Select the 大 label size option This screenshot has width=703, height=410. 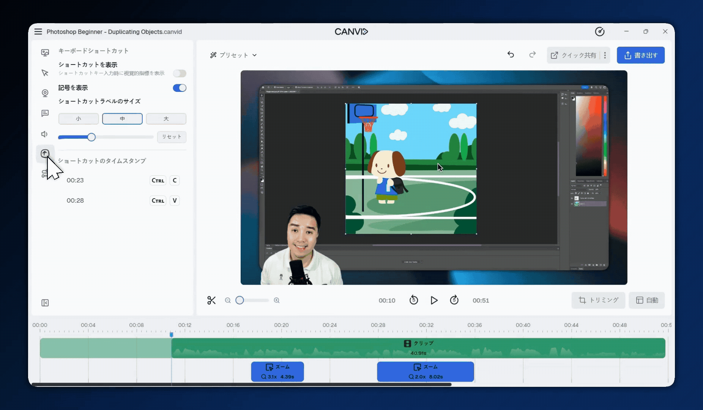[166, 119]
